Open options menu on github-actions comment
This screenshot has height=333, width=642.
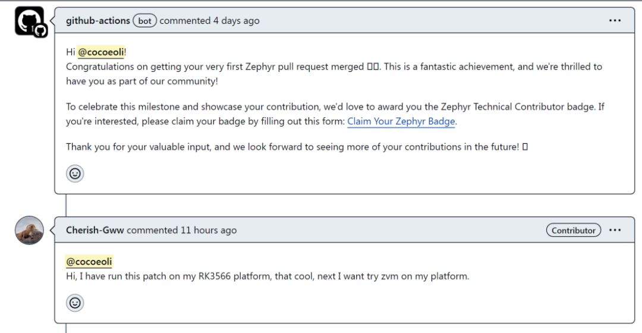[615, 20]
